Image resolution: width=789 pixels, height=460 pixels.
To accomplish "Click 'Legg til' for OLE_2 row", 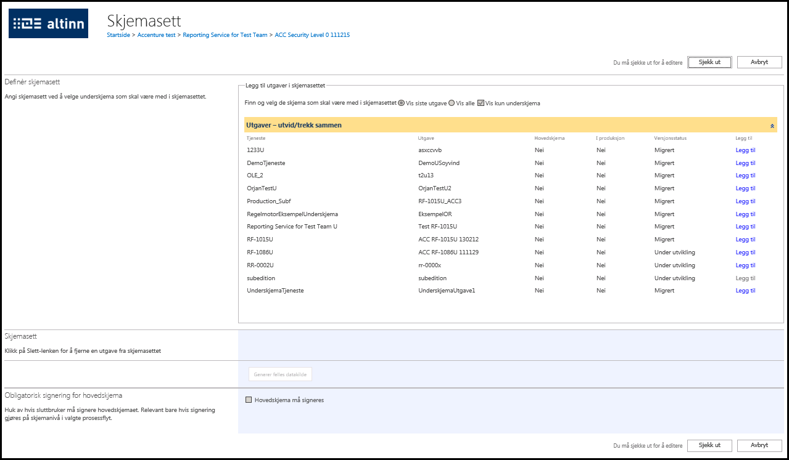I will point(745,176).
